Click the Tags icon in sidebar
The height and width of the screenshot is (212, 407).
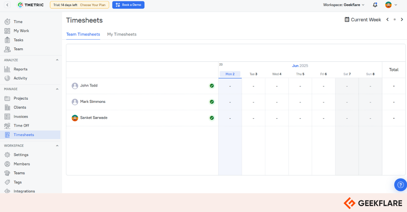pyautogui.click(x=7, y=182)
